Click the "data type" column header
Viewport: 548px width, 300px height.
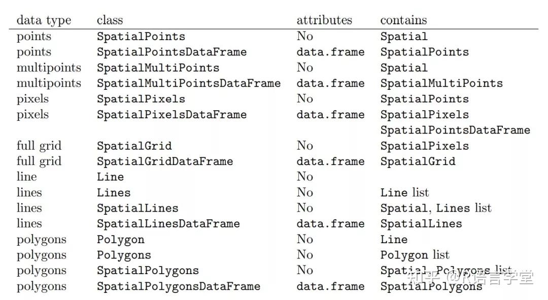click(44, 20)
